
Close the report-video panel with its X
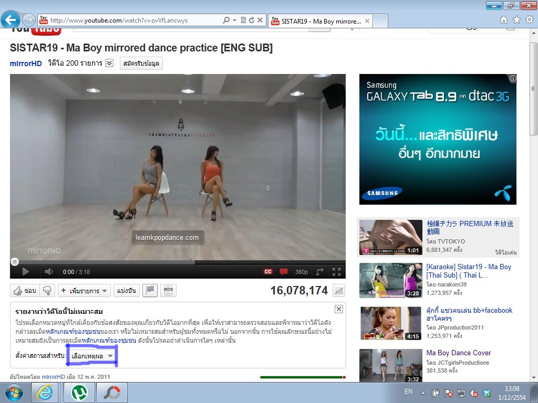339,309
